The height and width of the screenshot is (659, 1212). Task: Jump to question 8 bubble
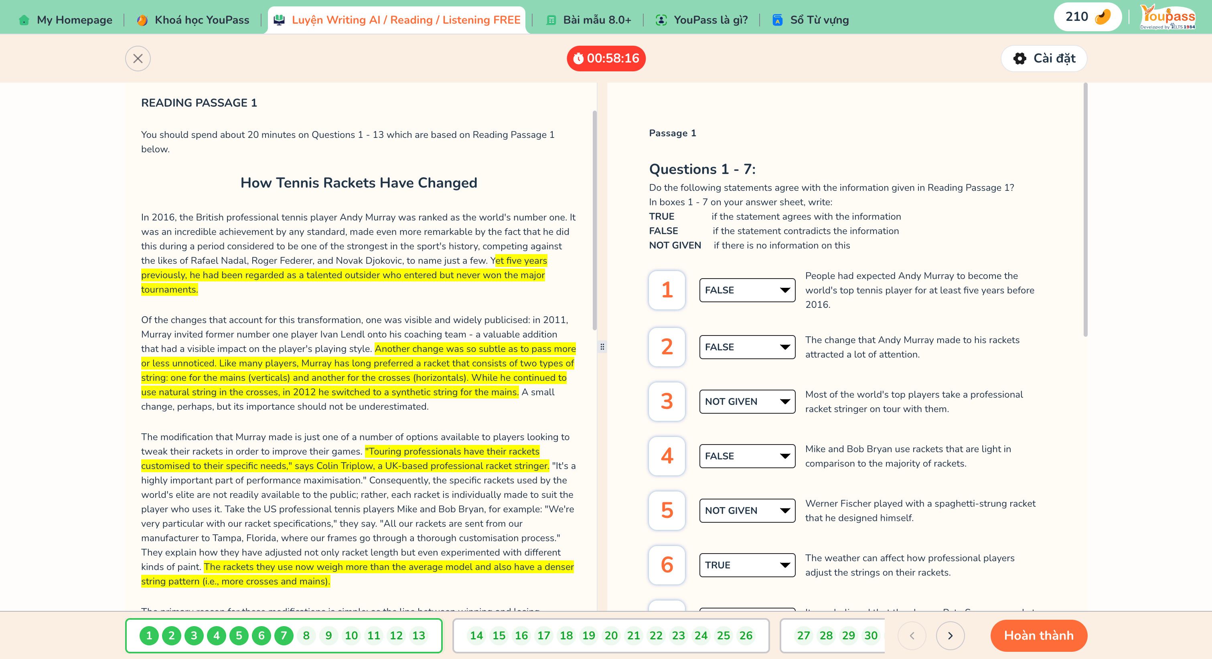pos(306,635)
